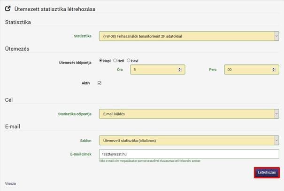Image resolution: width=284 pixels, height=191 pixels.
Task: Open the Statisztika dropdown
Action: [189, 36]
